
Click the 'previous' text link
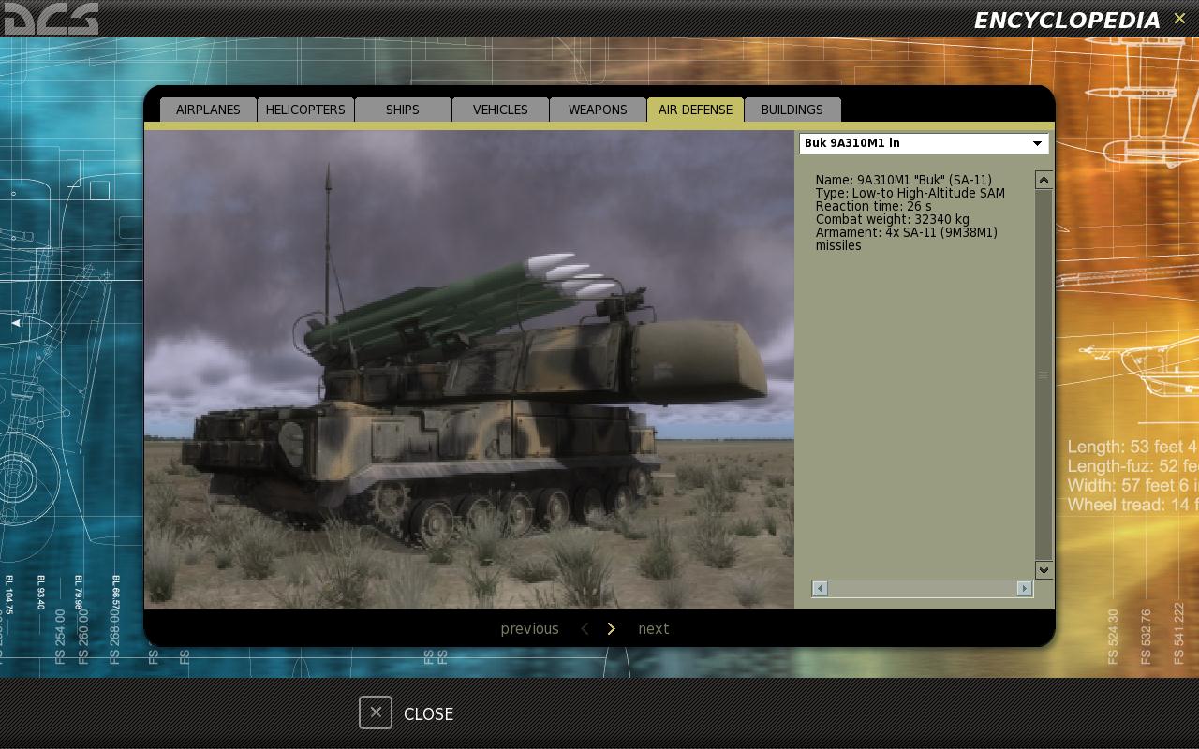coord(529,629)
